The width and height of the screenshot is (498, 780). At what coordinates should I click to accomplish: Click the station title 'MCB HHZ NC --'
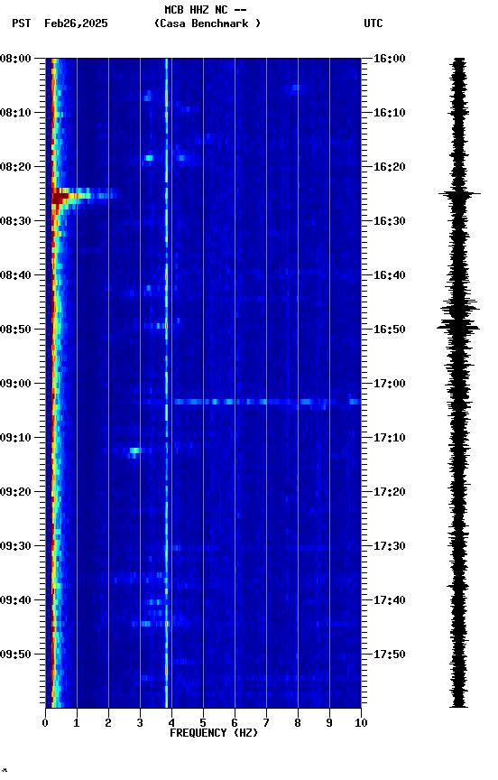[x=206, y=10]
